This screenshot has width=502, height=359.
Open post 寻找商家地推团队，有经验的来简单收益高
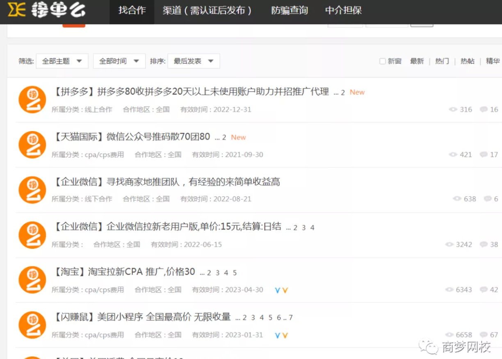coord(193,182)
